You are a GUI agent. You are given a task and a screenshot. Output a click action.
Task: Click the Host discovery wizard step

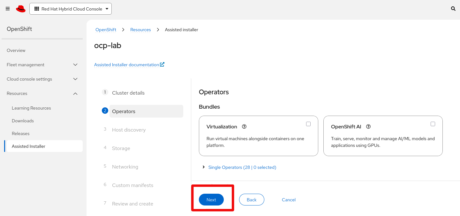129,130
